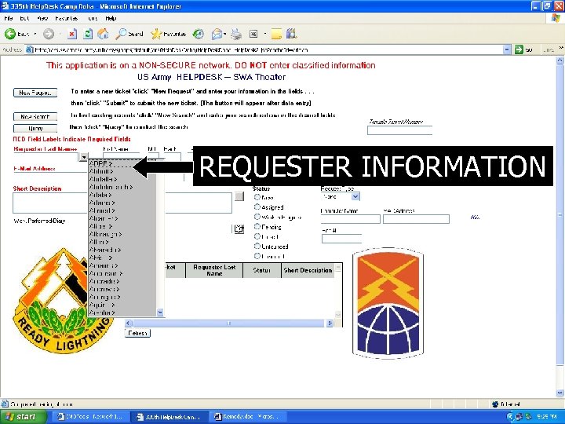Choose ADPE in the name list
The height and width of the screenshot is (424, 565).
(100, 163)
